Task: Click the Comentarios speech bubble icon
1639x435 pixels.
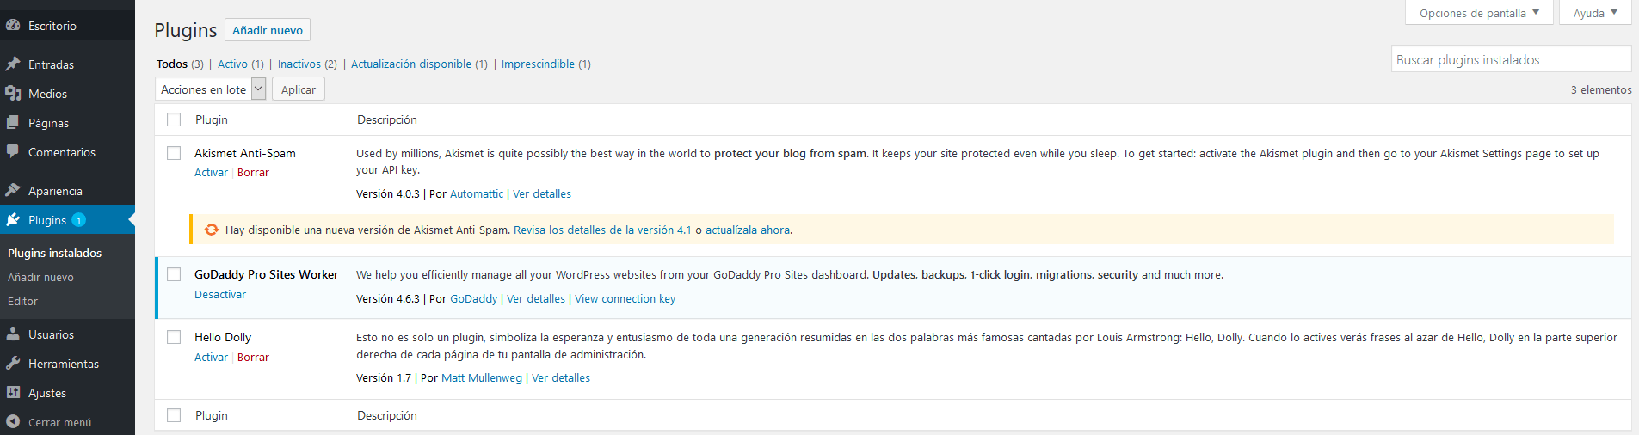Action: [x=13, y=152]
